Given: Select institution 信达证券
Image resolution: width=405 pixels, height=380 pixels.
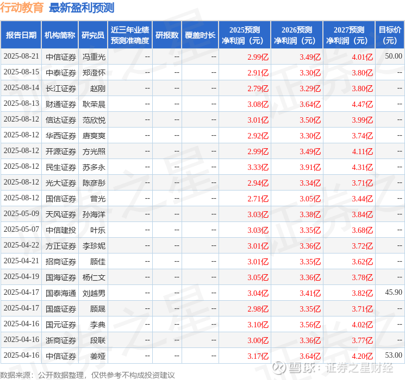Looking at the screenshot, I should coord(61,120).
